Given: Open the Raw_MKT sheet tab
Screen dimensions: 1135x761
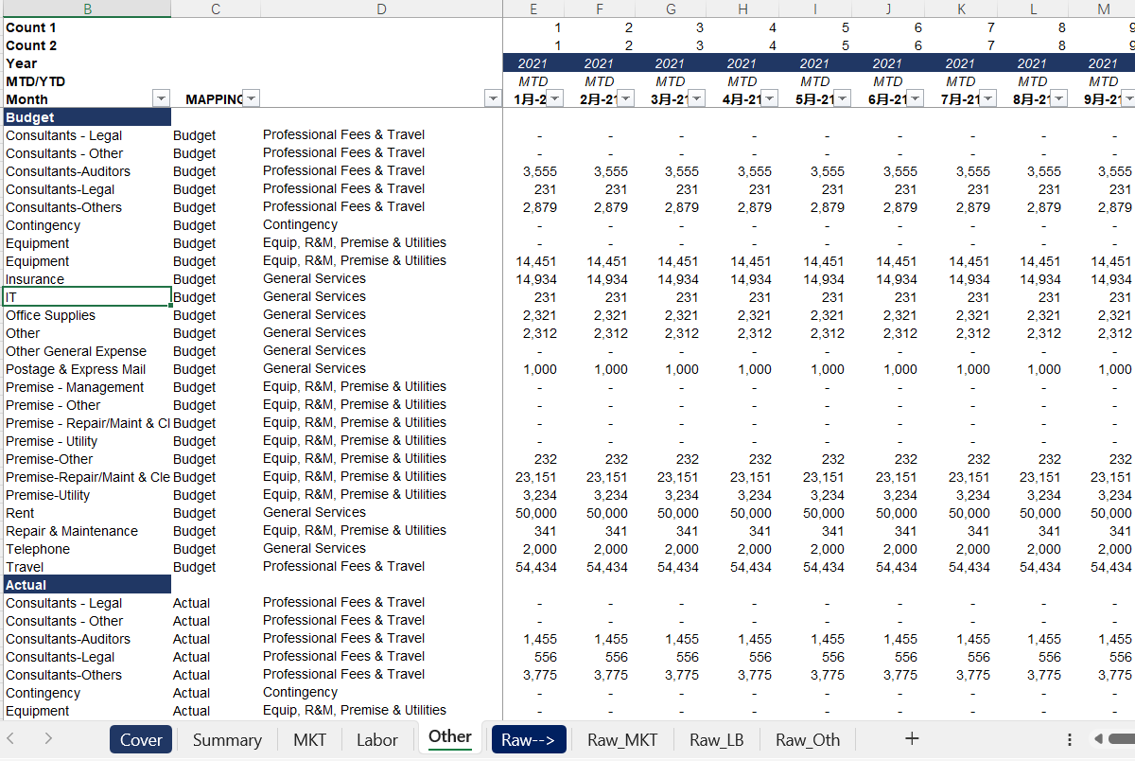Looking at the screenshot, I should 621,740.
